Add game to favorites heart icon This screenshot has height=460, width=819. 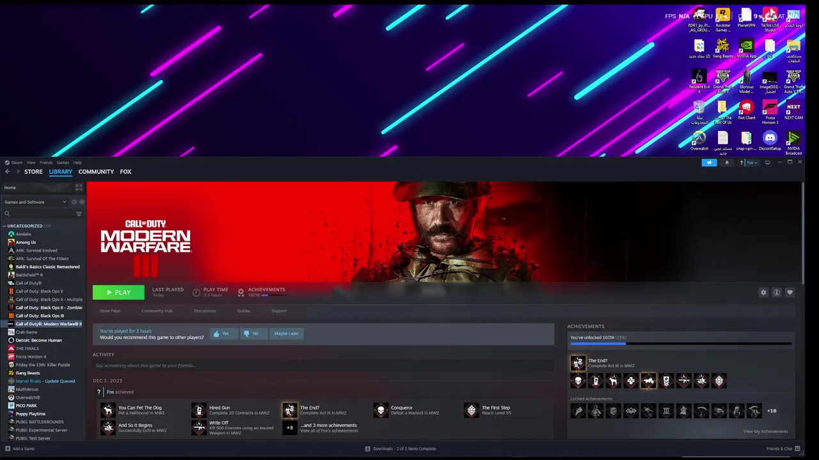(790, 293)
